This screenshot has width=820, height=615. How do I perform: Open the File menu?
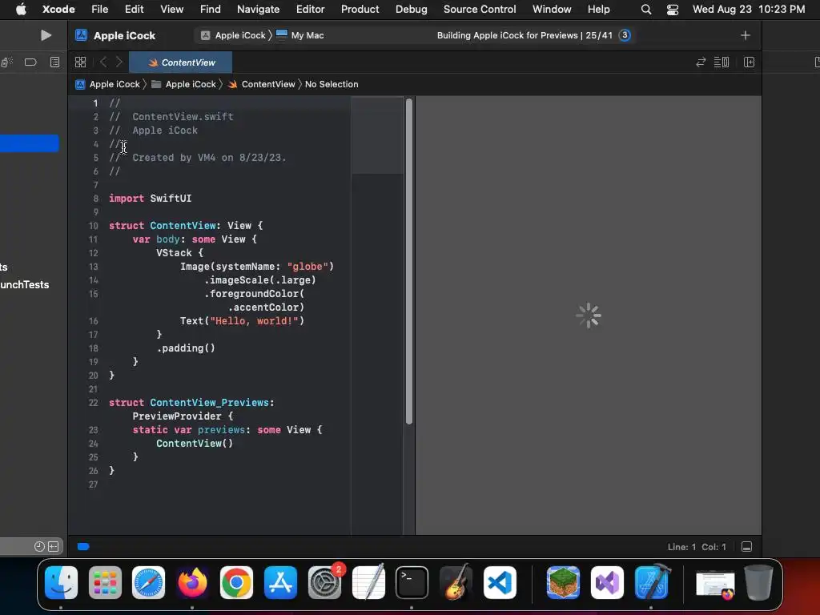99,9
